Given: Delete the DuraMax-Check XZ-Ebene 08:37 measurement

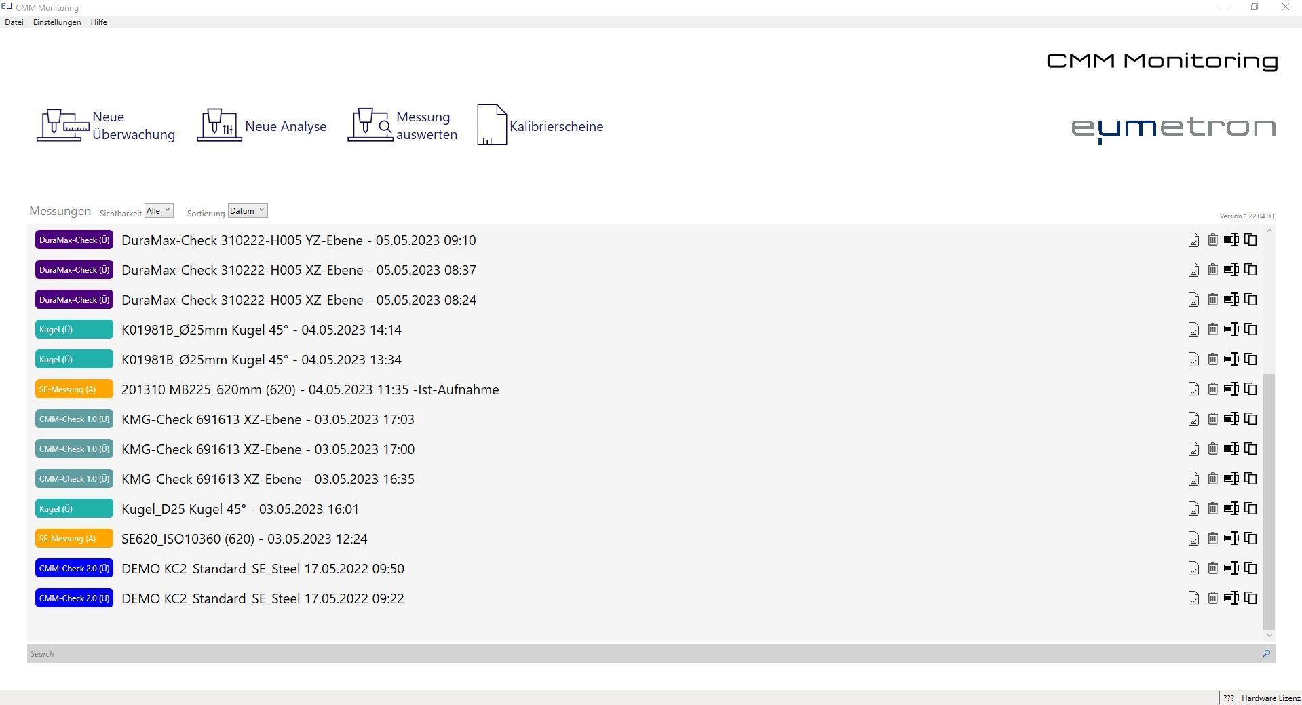Looking at the screenshot, I should tap(1212, 270).
